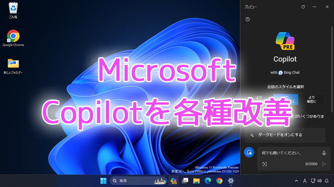Open the 新しいフォルダー desktop folder

(x=13, y=66)
